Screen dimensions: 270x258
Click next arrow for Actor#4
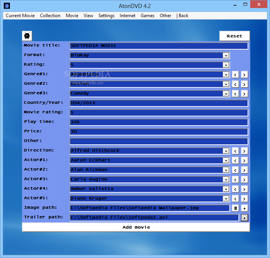coord(244,189)
